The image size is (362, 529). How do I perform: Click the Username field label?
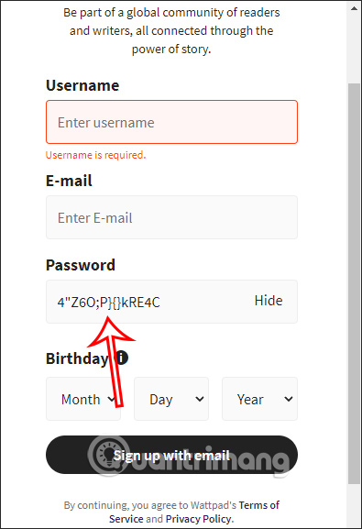tap(82, 85)
